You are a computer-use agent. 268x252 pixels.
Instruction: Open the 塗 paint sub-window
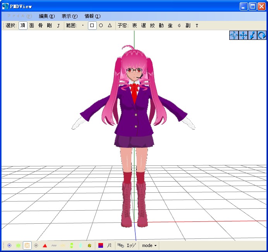point(170,26)
